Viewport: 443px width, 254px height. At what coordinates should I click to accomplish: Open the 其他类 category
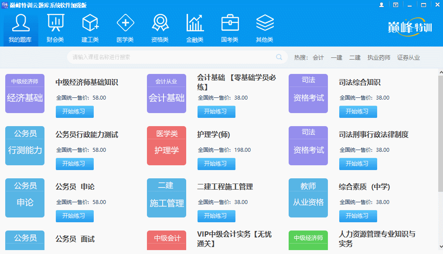tap(265, 28)
